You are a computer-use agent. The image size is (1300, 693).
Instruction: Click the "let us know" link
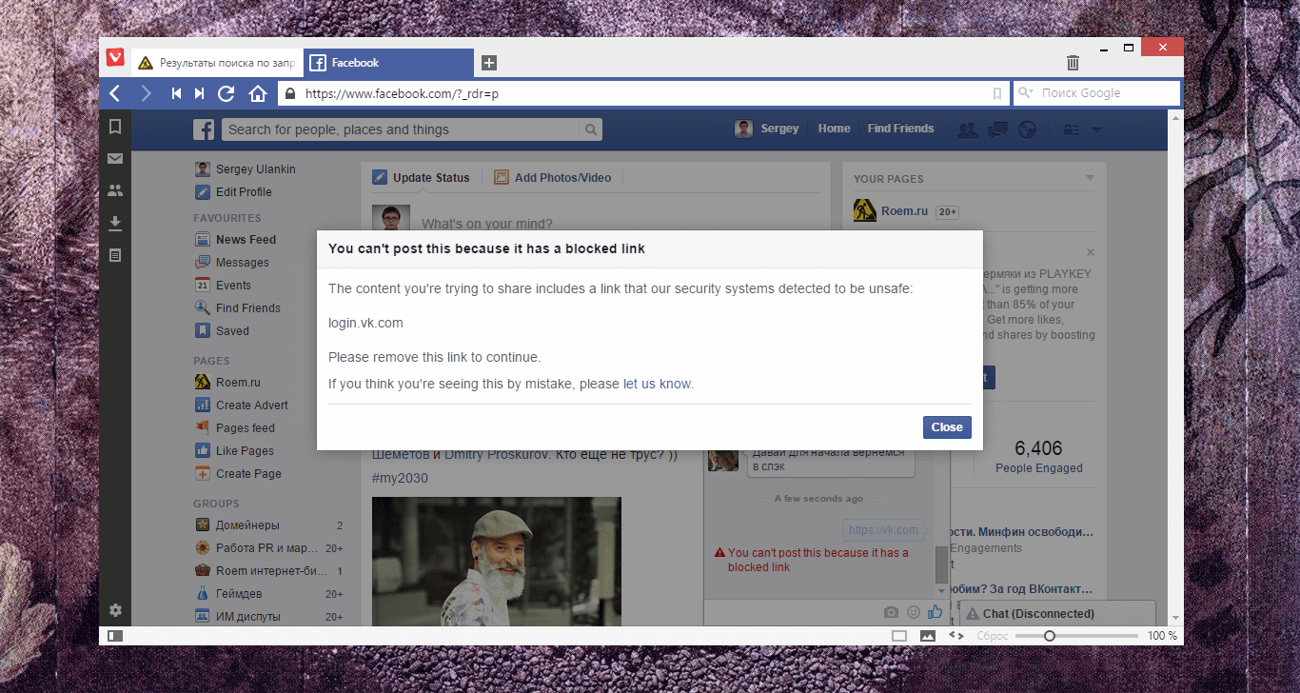pos(657,384)
